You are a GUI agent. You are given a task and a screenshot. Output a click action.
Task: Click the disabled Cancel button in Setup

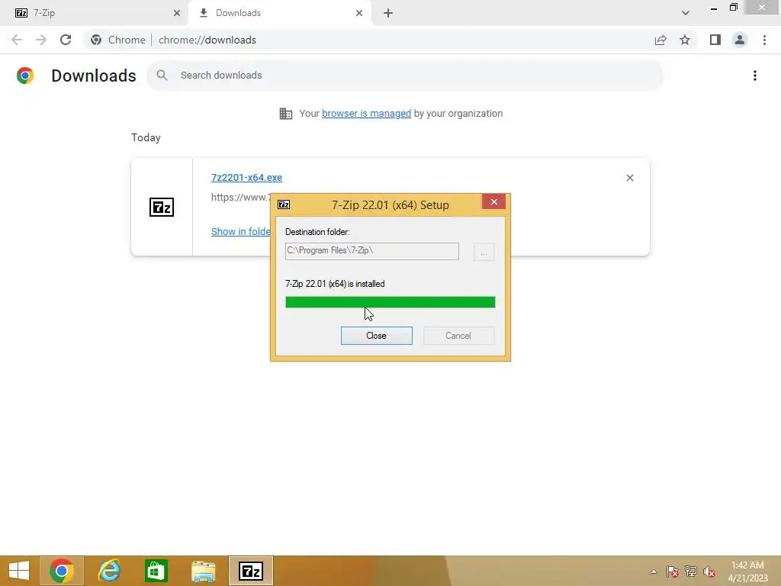pyautogui.click(x=458, y=336)
